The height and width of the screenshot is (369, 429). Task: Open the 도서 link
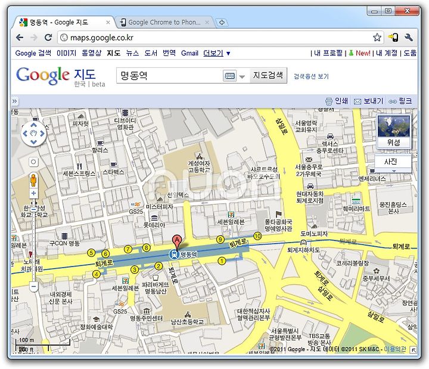pyautogui.click(x=151, y=53)
